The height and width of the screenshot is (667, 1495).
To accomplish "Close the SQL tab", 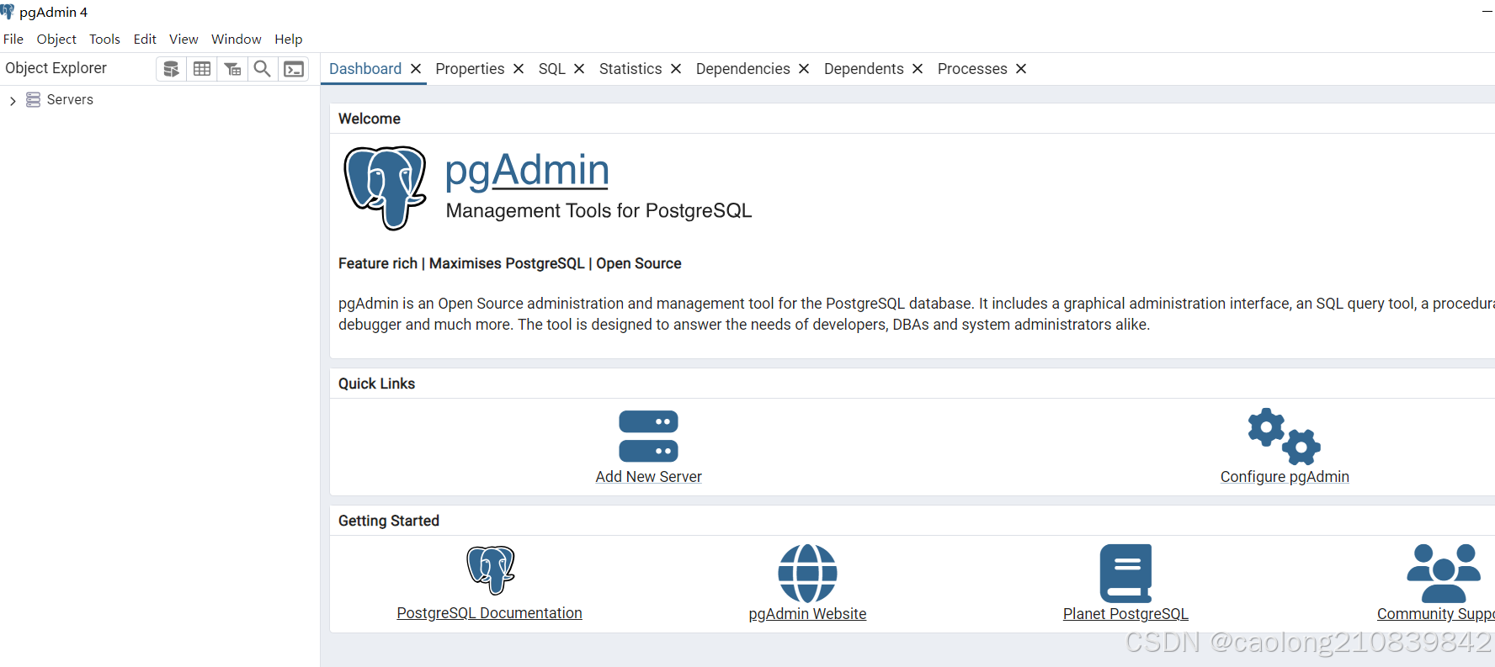I will [x=579, y=69].
